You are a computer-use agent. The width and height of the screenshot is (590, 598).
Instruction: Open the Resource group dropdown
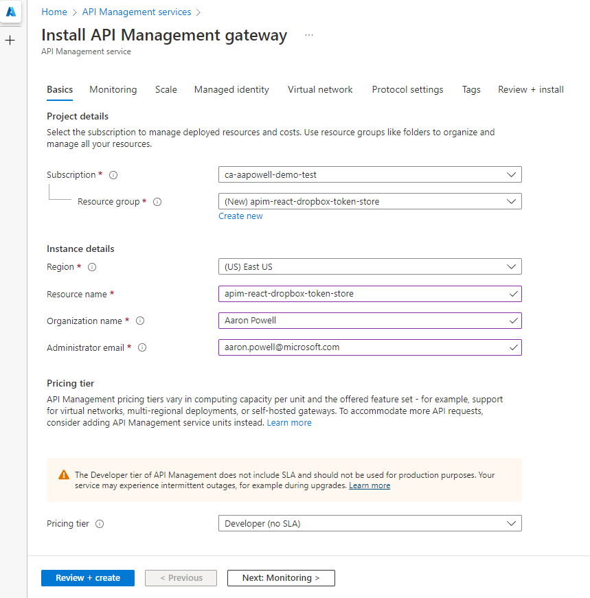[x=370, y=201]
